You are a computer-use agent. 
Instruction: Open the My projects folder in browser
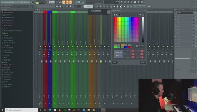tap(7, 60)
